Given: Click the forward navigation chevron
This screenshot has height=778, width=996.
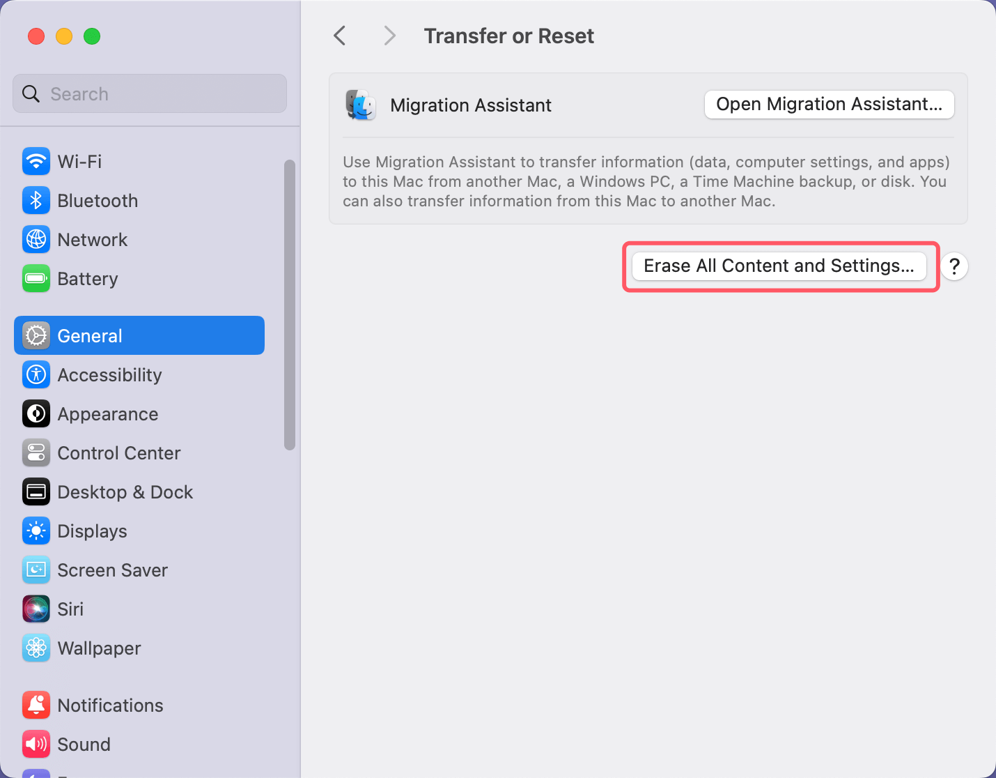Looking at the screenshot, I should (x=389, y=35).
